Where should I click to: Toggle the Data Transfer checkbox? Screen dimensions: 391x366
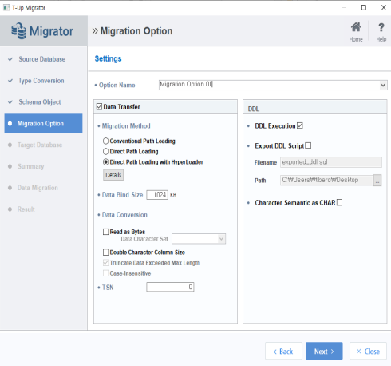(x=99, y=107)
